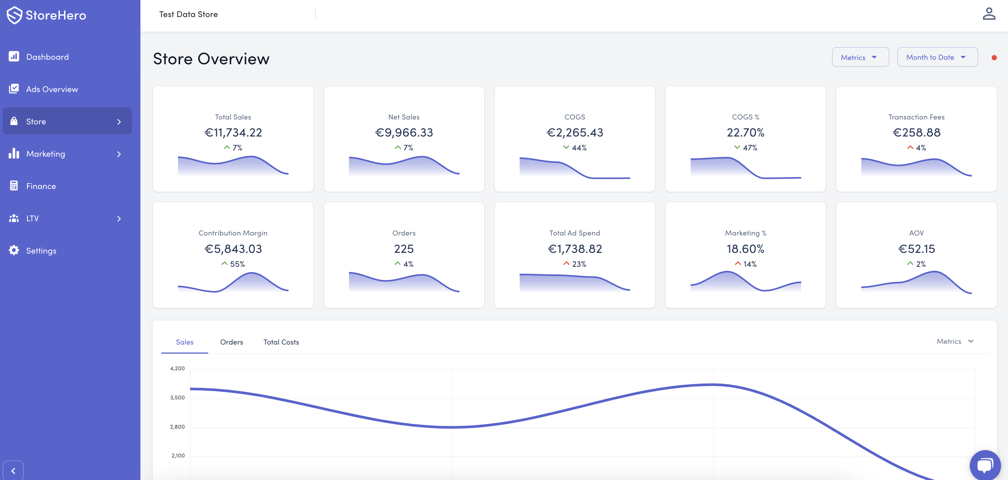Viewport: 1008px width, 480px height.
Task: Switch to the Sales tab
Action: click(184, 342)
